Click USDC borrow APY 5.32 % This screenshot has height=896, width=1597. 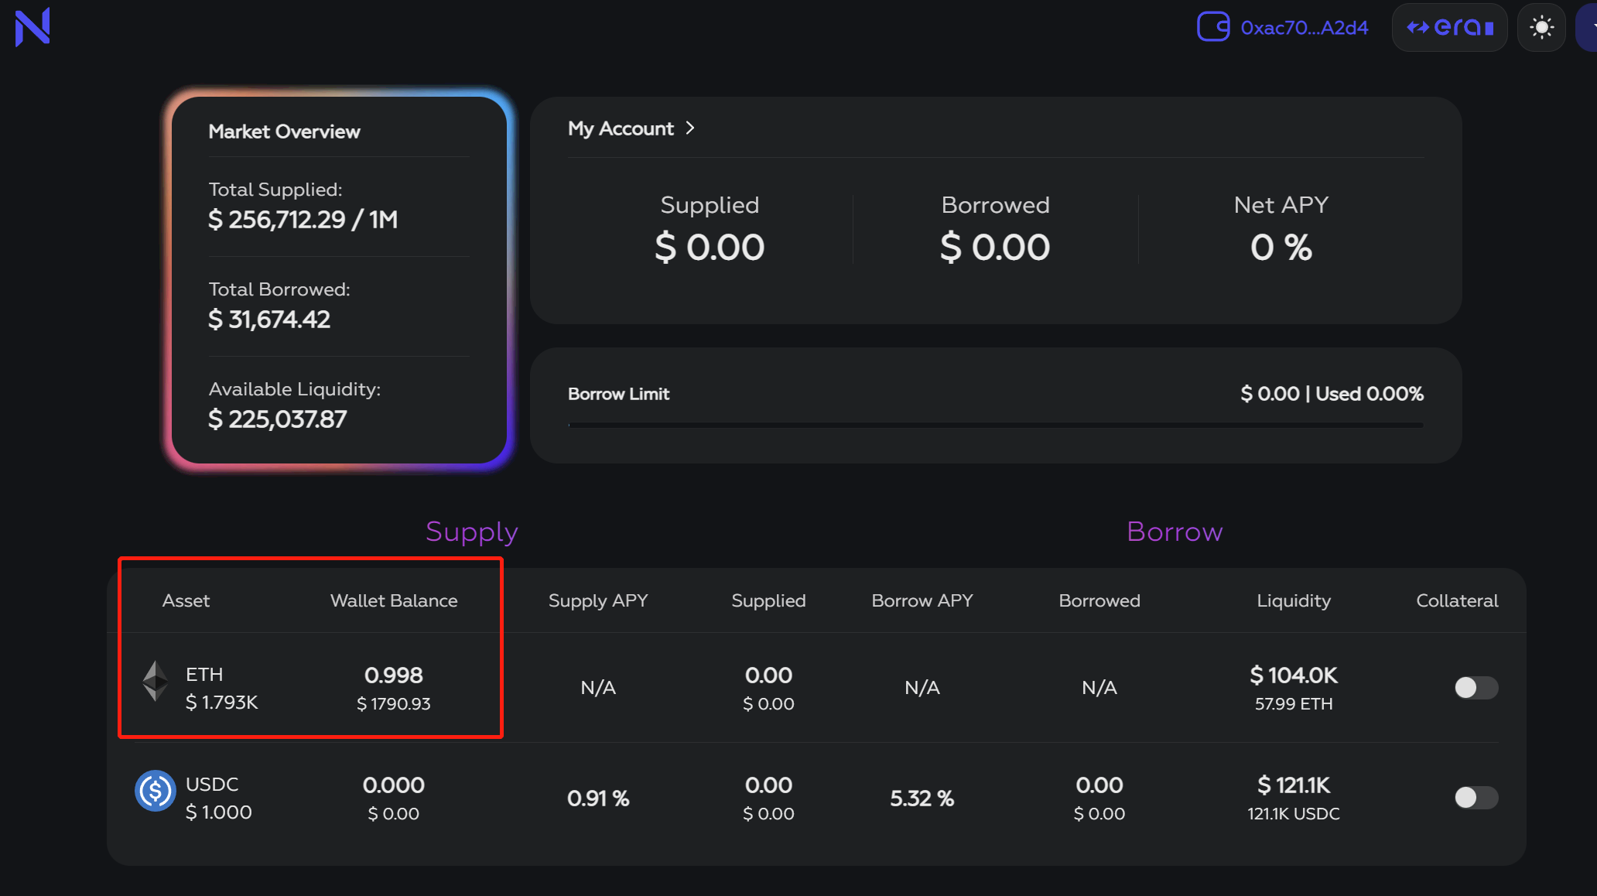(x=922, y=798)
